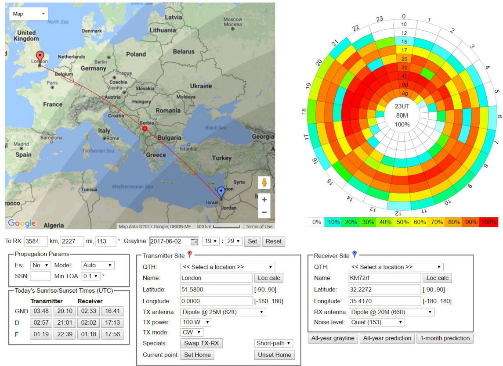Screen dimensions: 503x366
Task: Click the red London transmitter map marker
Action: 40,57
